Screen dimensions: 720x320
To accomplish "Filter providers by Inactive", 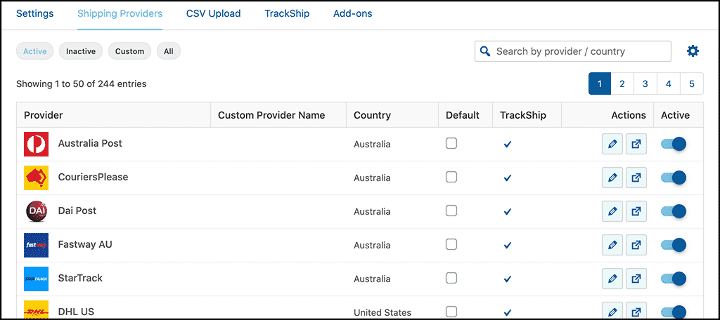I will (x=81, y=51).
